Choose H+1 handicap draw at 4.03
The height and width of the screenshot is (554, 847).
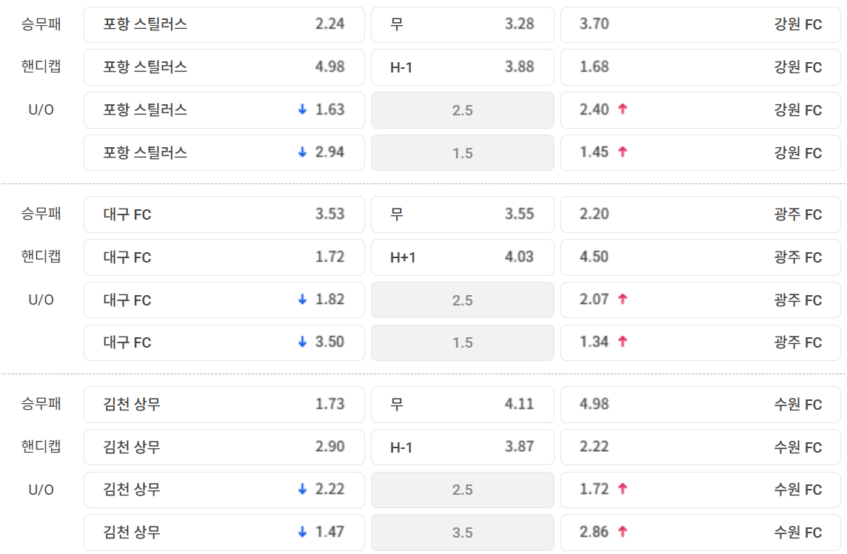pos(462,257)
